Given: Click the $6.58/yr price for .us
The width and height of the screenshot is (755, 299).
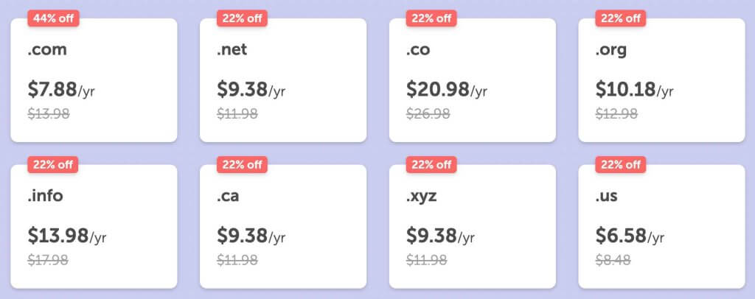Looking at the screenshot, I should point(630,236).
